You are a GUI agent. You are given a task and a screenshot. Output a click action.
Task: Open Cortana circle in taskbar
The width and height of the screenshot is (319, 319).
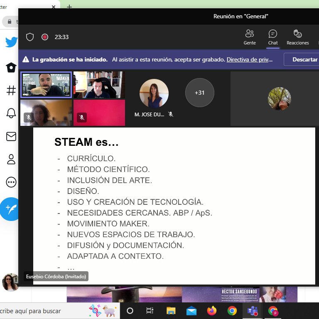[130, 311]
